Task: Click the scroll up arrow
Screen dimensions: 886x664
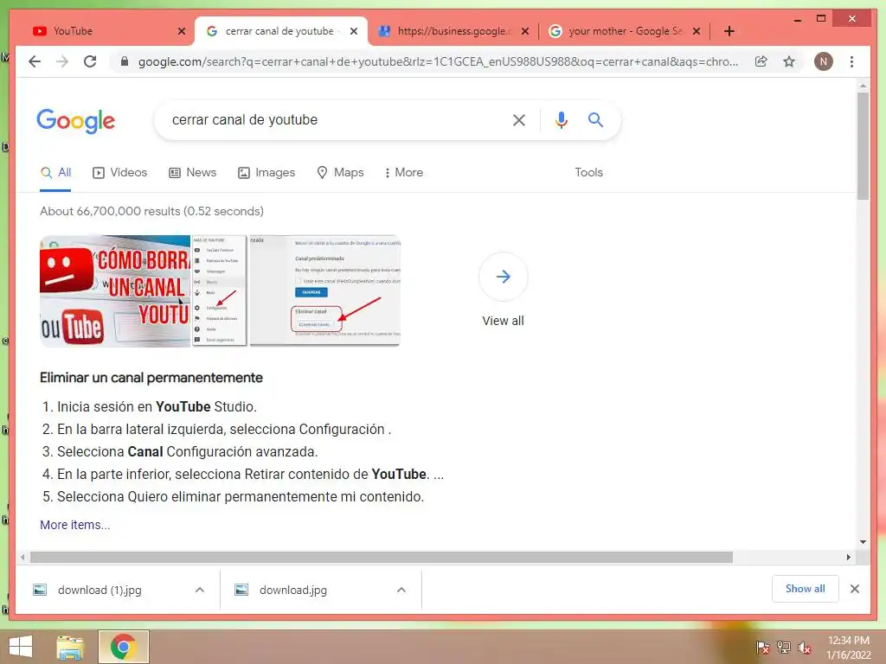Action: click(x=863, y=86)
